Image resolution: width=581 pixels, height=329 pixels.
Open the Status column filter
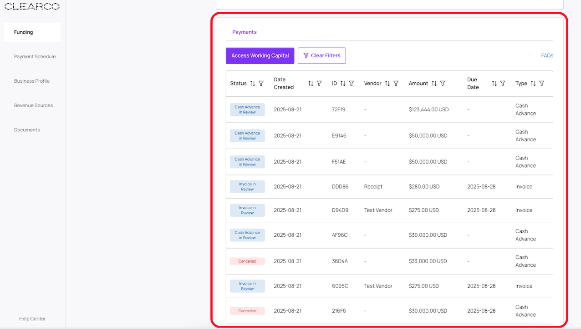tap(261, 84)
